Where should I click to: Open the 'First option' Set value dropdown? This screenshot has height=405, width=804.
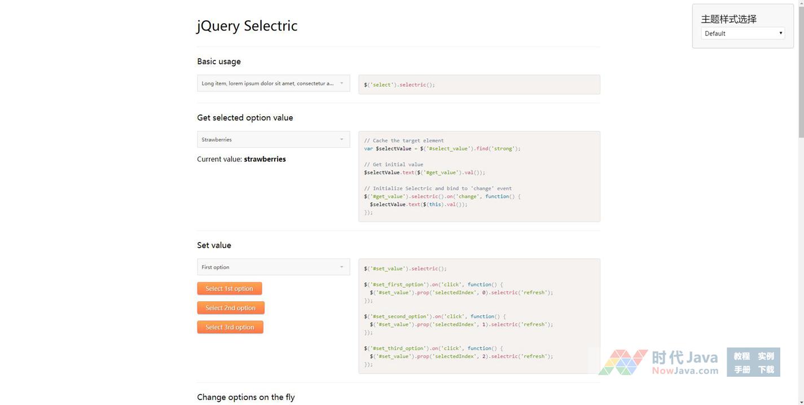pyautogui.click(x=268, y=267)
